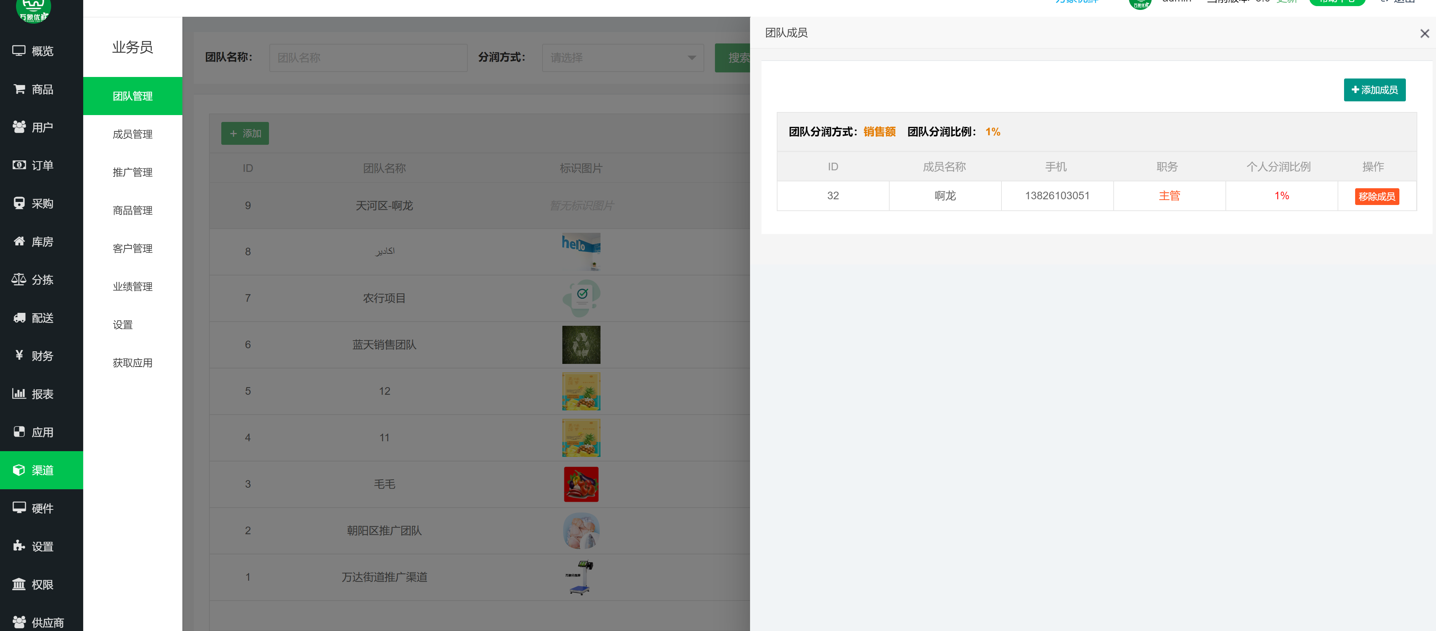The height and width of the screenshot is (631, 1436).
Task: Open the Users group icon
Action: pyautogui.click(x=19, y=127)
